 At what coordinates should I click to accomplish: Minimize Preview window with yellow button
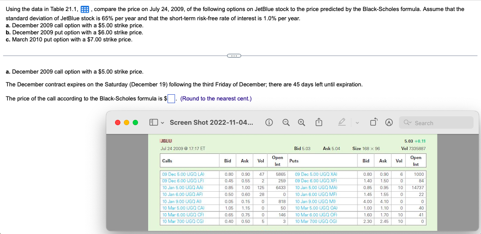point(127,123)
